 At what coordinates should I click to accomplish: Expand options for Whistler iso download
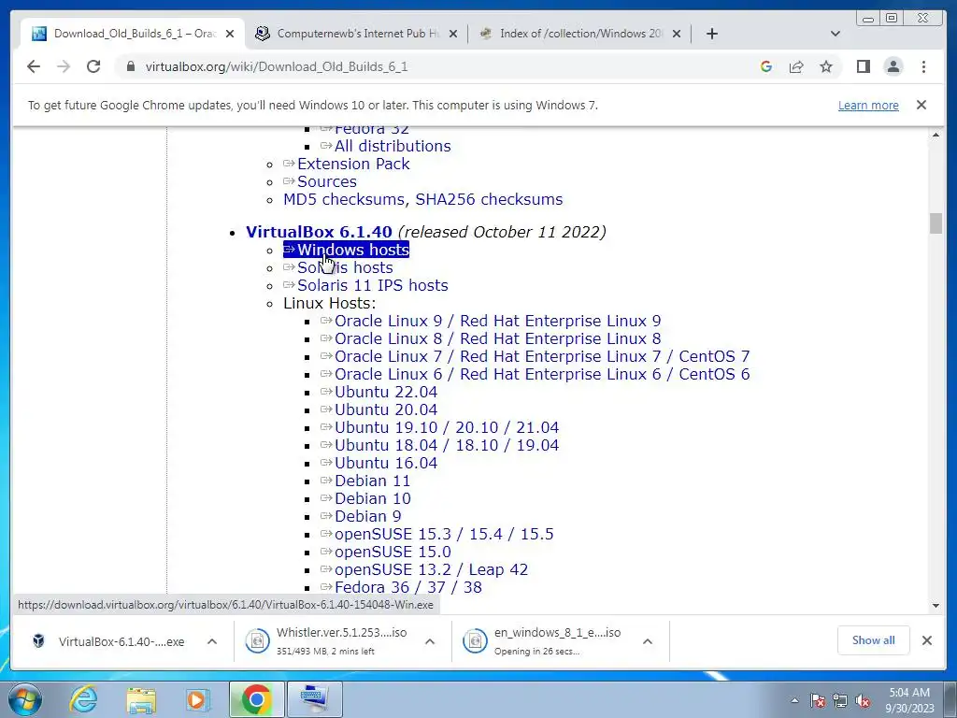pyautogui.click(x=430, y=641)
